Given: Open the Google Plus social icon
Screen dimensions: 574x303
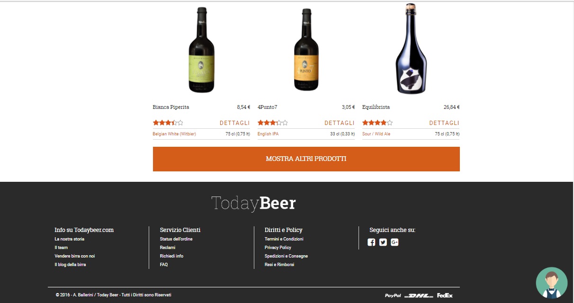Looking at the screenshot, I should click(395, 242).
